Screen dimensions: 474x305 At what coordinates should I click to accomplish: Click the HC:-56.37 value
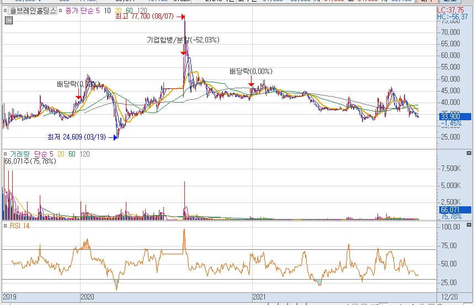coord(452,17)
